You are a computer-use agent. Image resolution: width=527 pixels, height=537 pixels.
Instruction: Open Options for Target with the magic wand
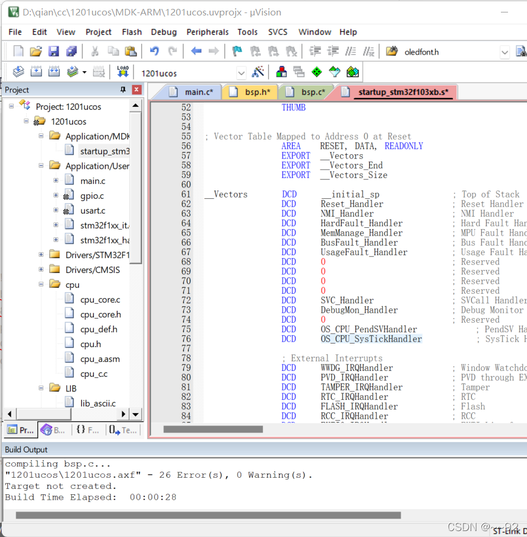pos(258,72)
